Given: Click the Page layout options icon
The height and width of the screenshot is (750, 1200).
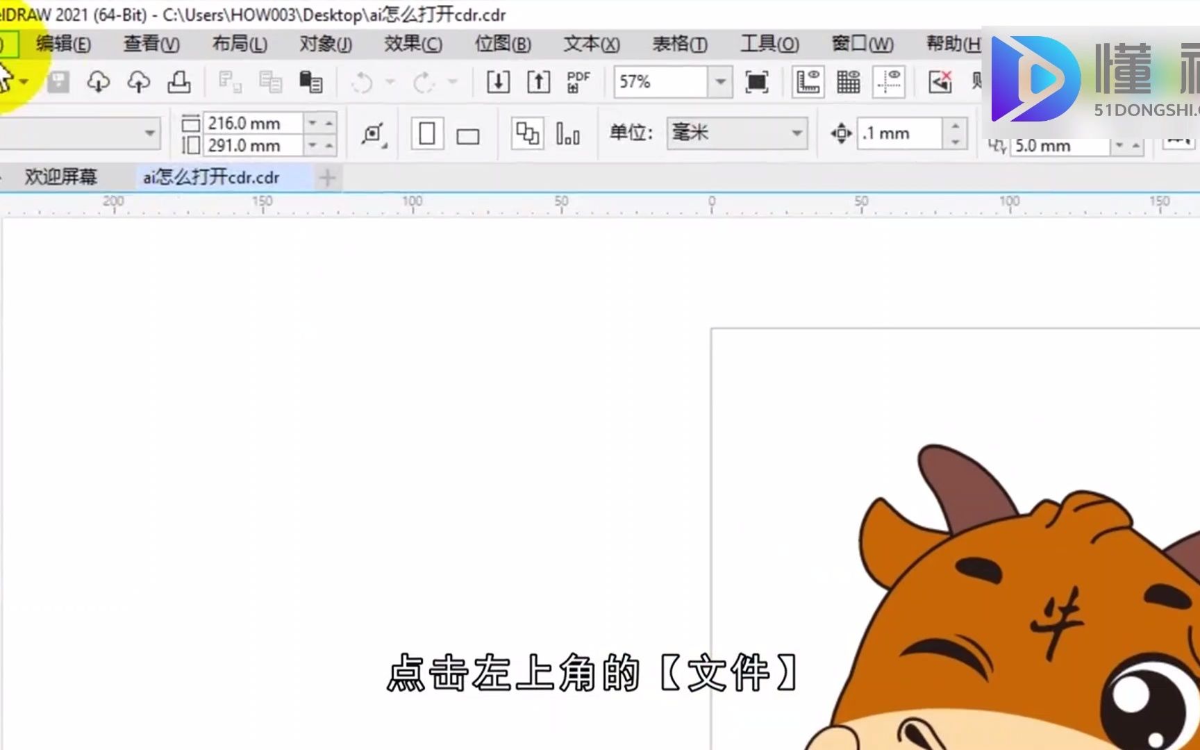Looking at the screenshot, I should point(373,133).
